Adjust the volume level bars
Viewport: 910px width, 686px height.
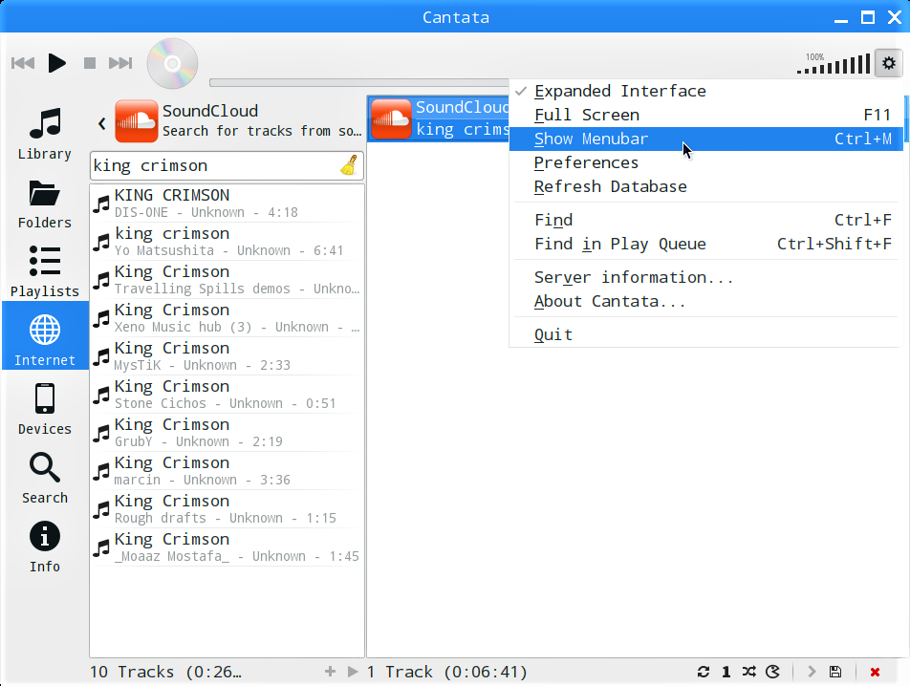click(x=834, y=63)
